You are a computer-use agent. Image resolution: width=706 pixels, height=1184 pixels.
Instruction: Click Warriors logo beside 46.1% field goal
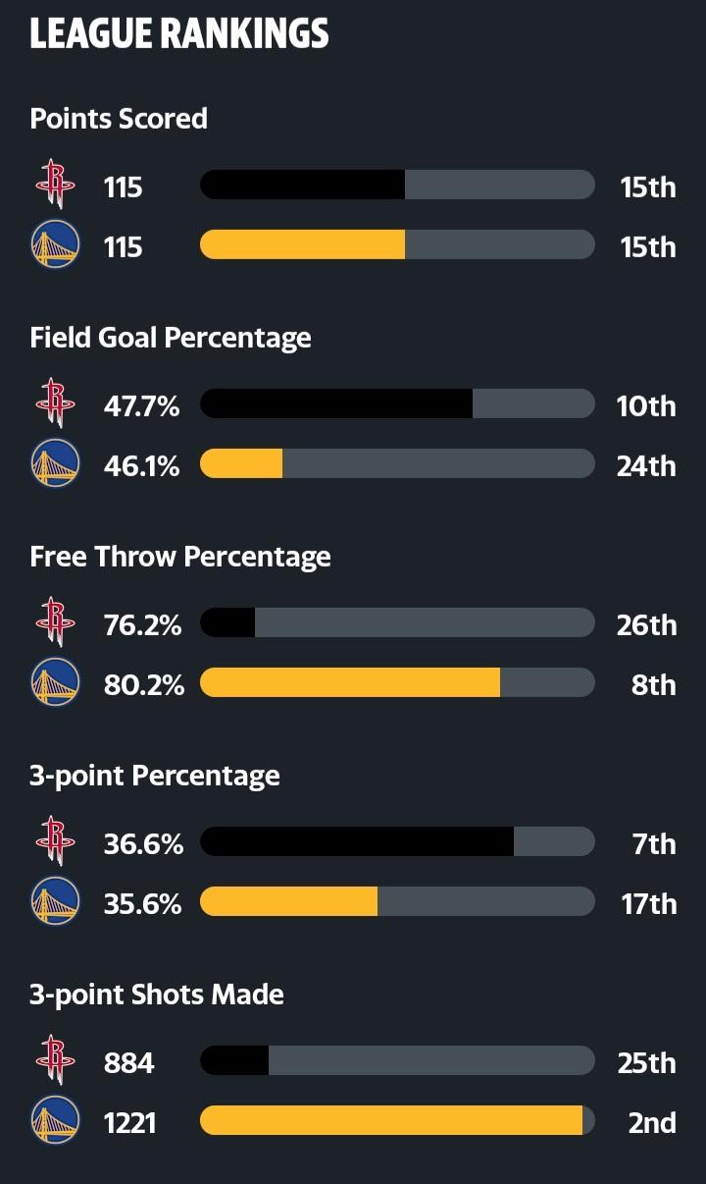55,464
